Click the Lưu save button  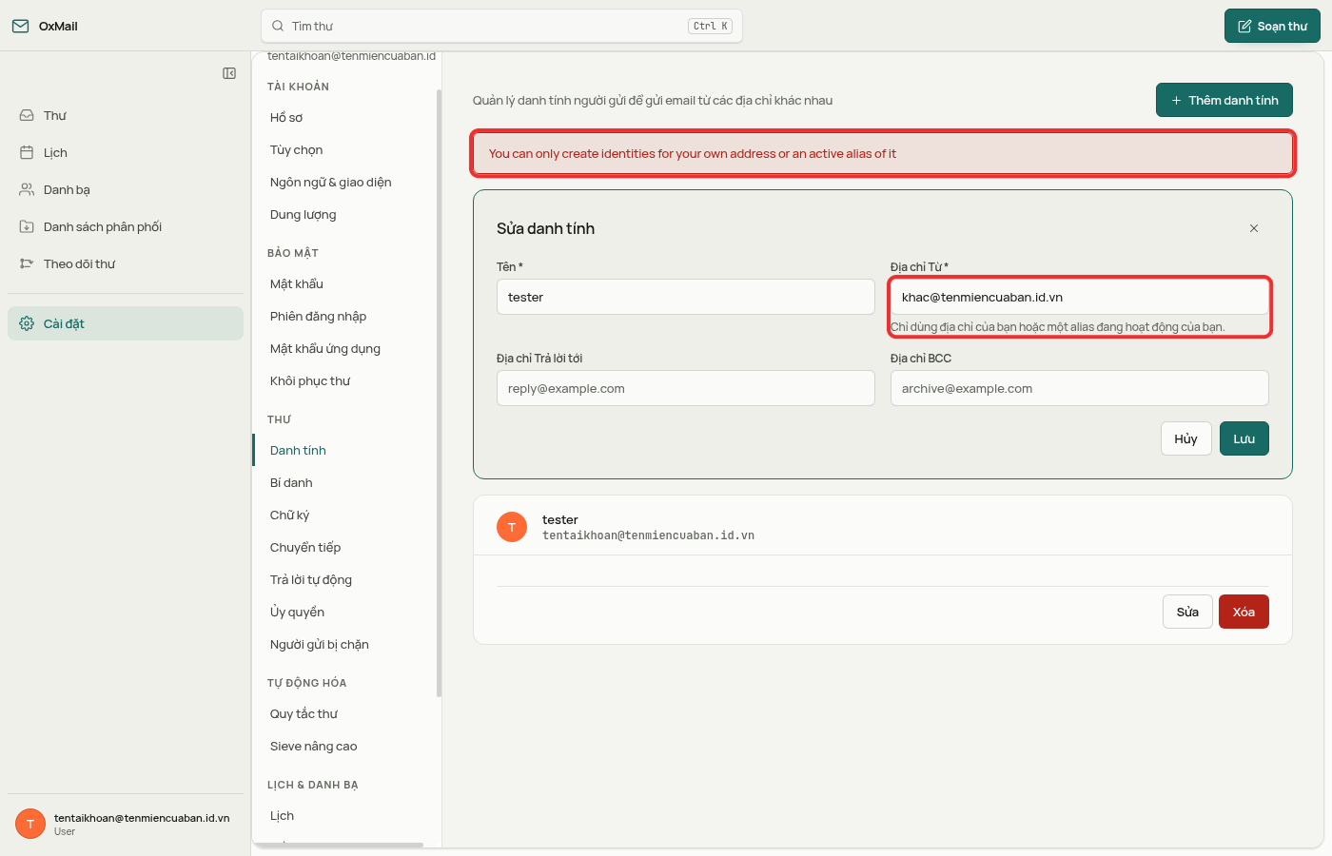point(1244,438)
